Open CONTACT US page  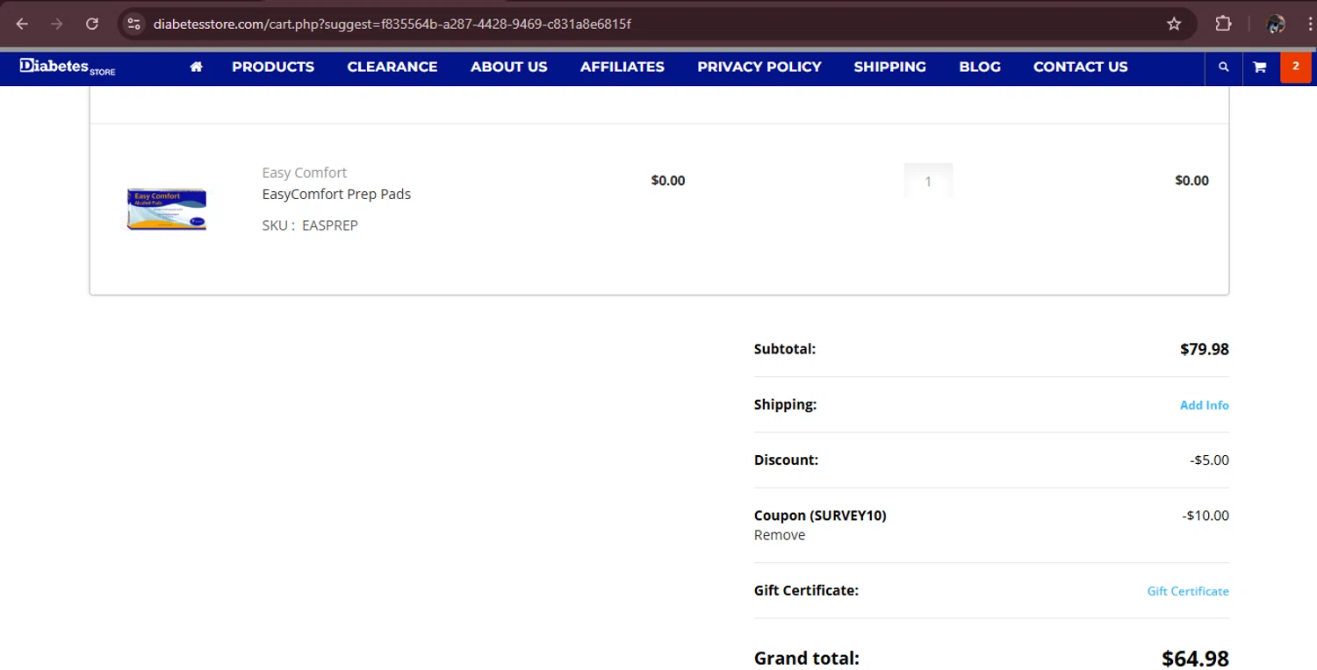click(x=1081, y=67)
